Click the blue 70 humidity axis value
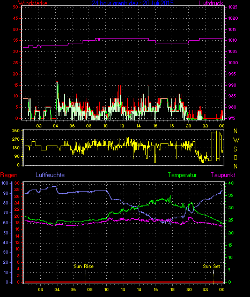The height and width of the screenshot is (297, 250). pos(6,212)
